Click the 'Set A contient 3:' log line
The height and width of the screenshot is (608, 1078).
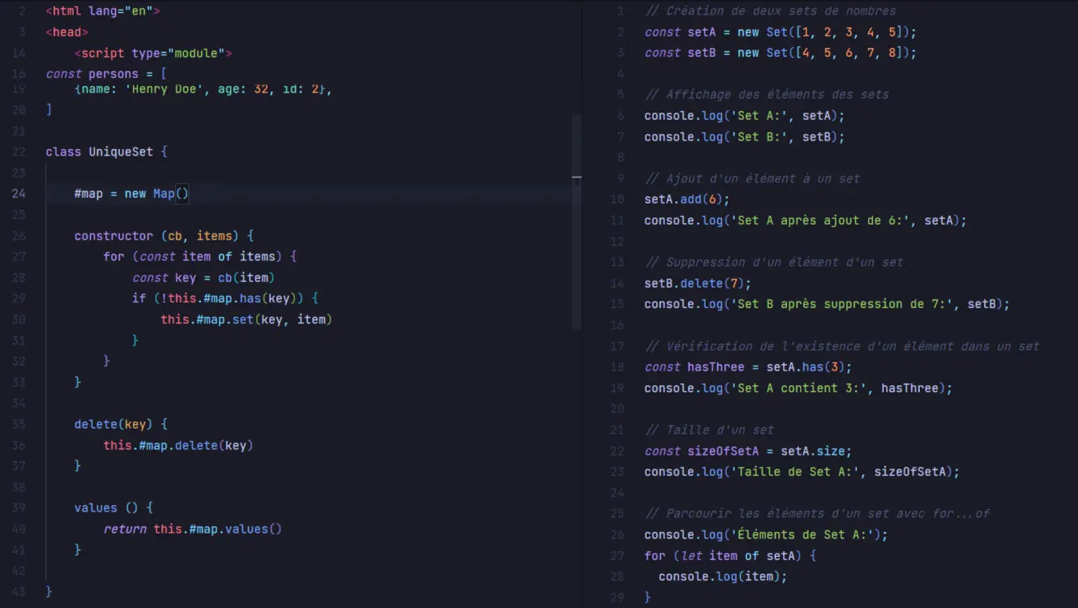pos(798,388)
